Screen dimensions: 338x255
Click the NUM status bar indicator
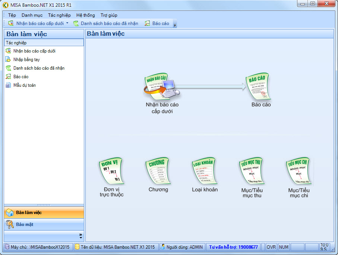click(284, 247)
